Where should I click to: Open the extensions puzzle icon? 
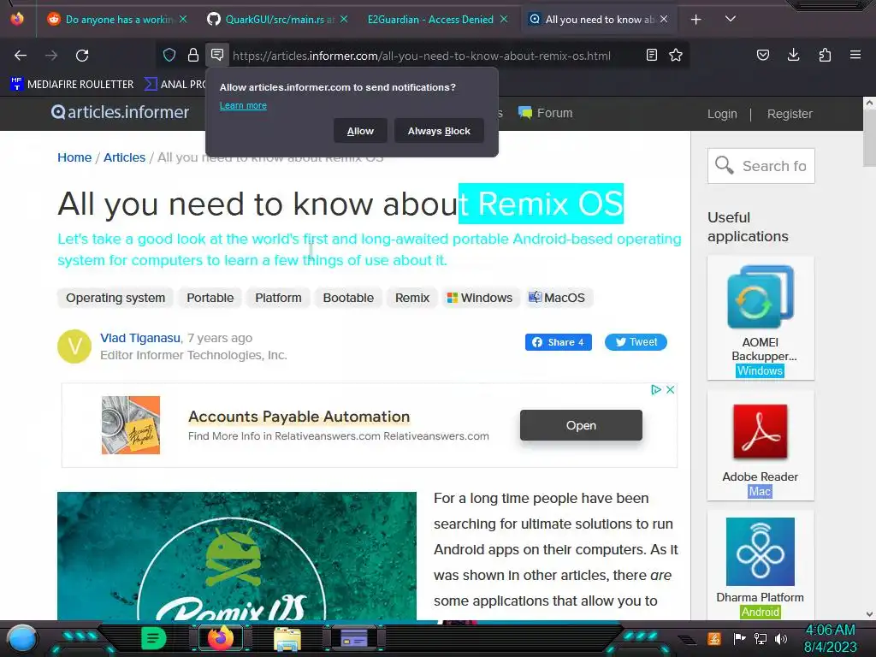click(x=825, y=55)
